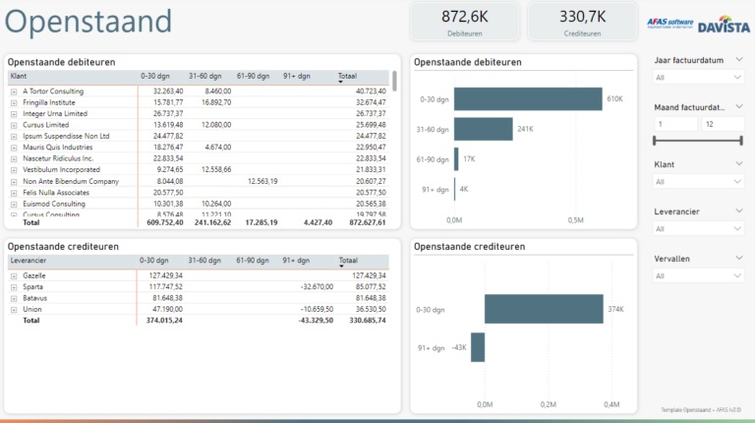Expand the Nascetur Ridiculus Inc. row
The width and height of the screenshot is (755, 423).
(x=14, y=159)
